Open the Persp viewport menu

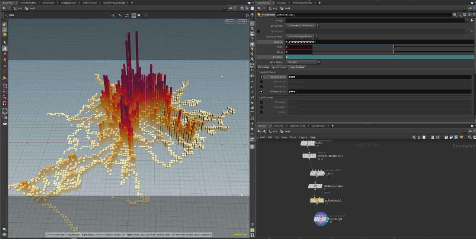coord(229,21)
